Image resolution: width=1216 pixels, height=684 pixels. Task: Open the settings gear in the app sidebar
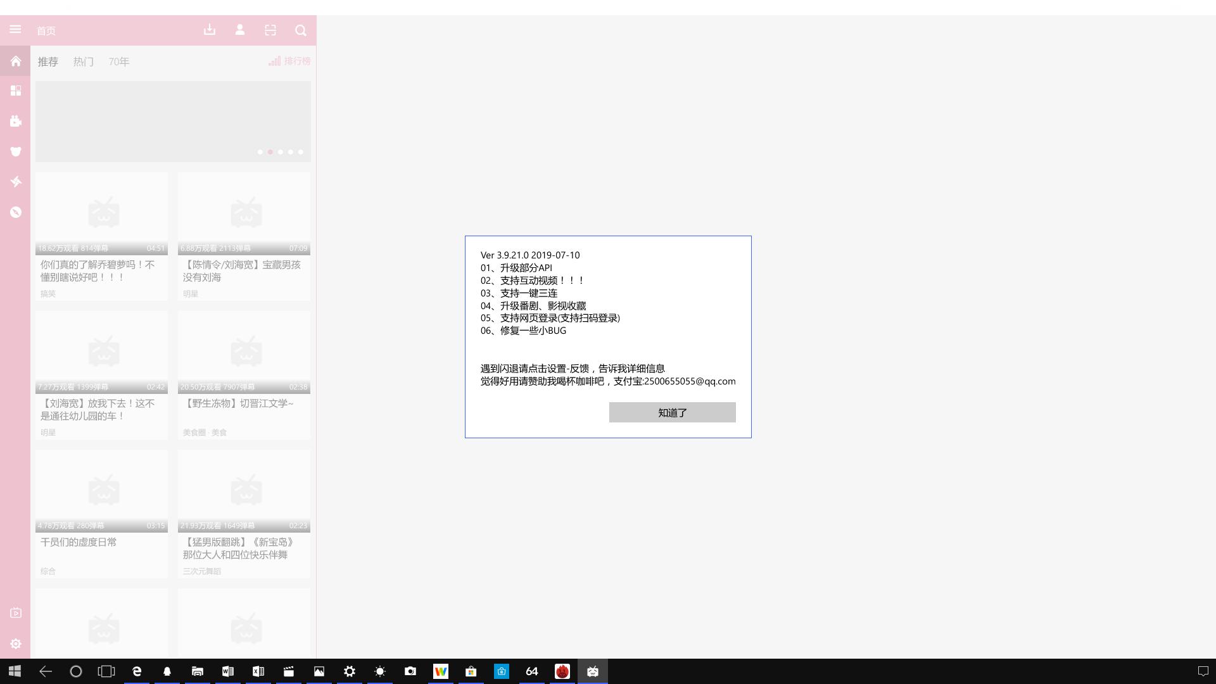pos(16,643)
